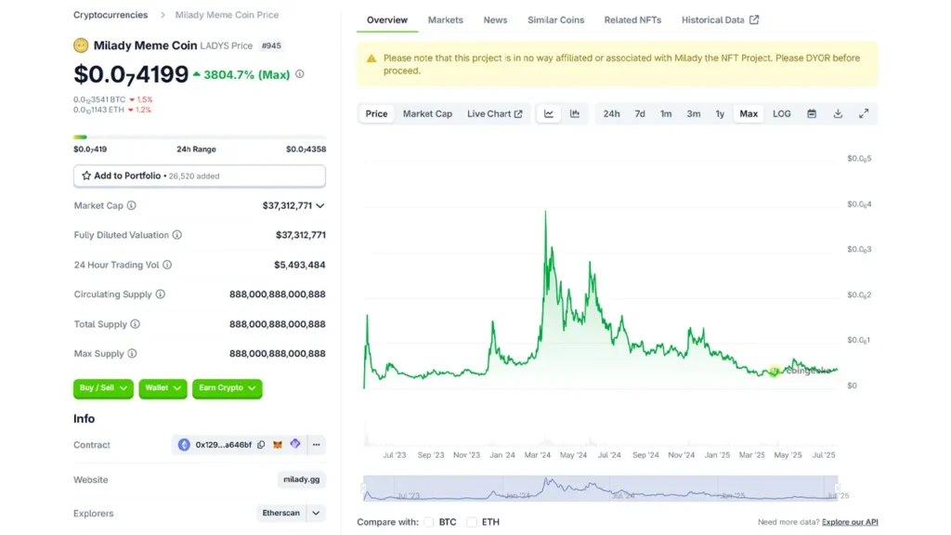Click the ETH price change -1.2% text

click(x=139, y=110)
